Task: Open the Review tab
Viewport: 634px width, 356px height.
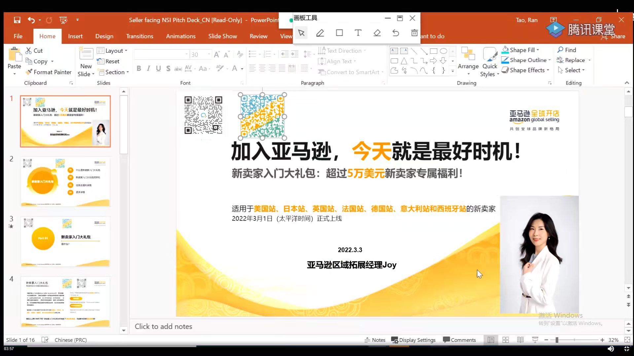Action: (259, 36)
